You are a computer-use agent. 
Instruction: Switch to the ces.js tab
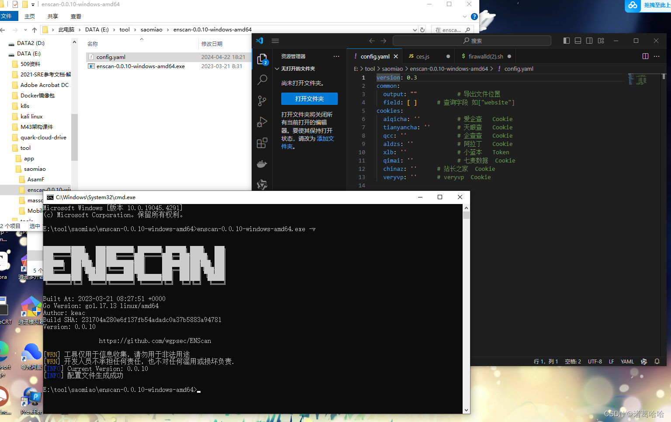[422, 56]
